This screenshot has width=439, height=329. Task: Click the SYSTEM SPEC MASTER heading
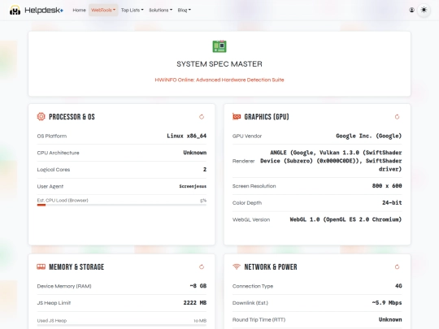point(219,64)
